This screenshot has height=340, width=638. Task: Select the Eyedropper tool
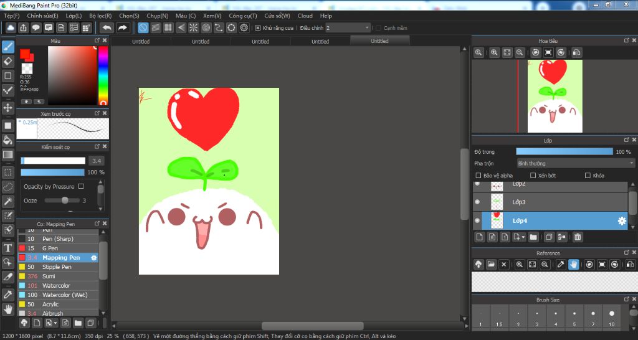click(x=7, y=295)
